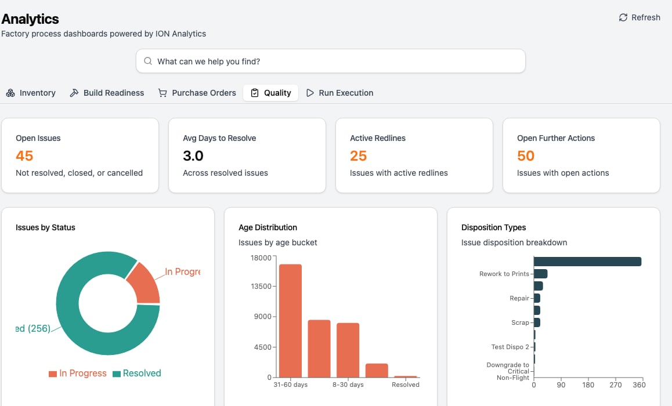Image resolution: width=672 pixels, height=406 pixels.
Task: Click the Rework to Prints bar
Action: [x=540, y=274]
